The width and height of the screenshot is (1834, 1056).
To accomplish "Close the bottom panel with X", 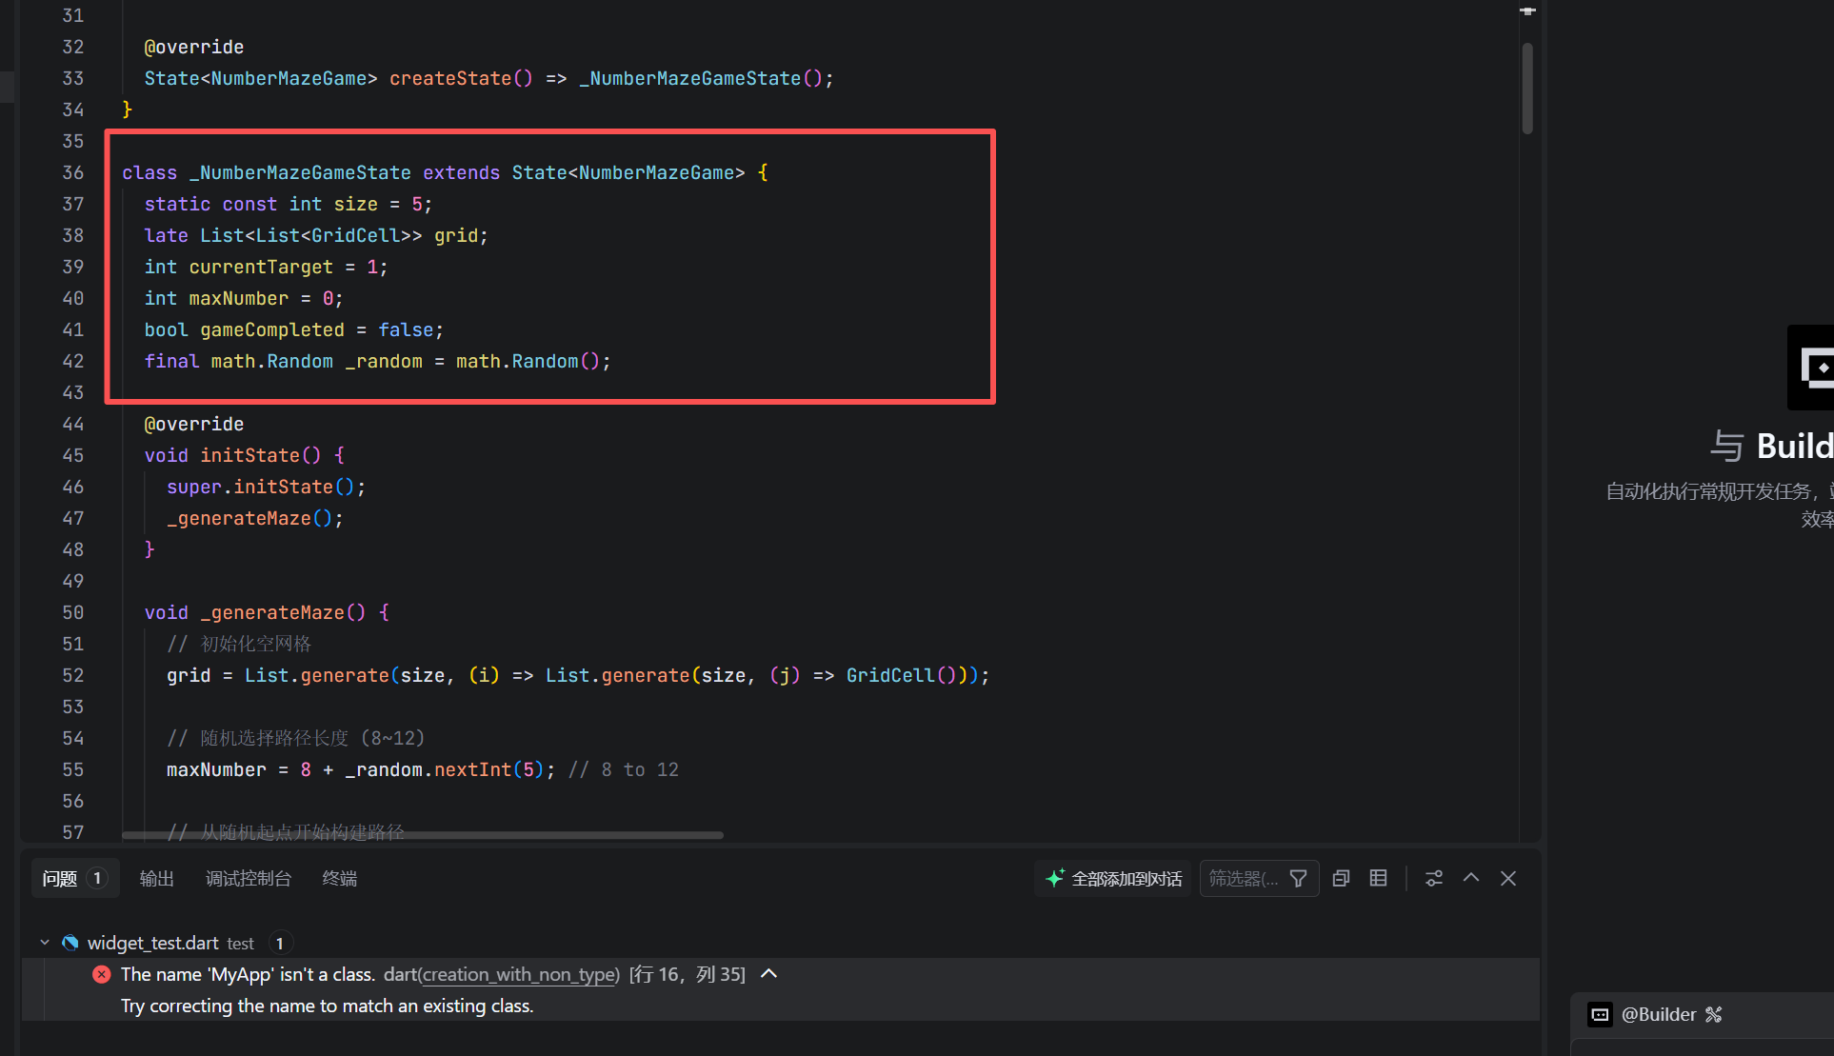I will click(1508, 879).
